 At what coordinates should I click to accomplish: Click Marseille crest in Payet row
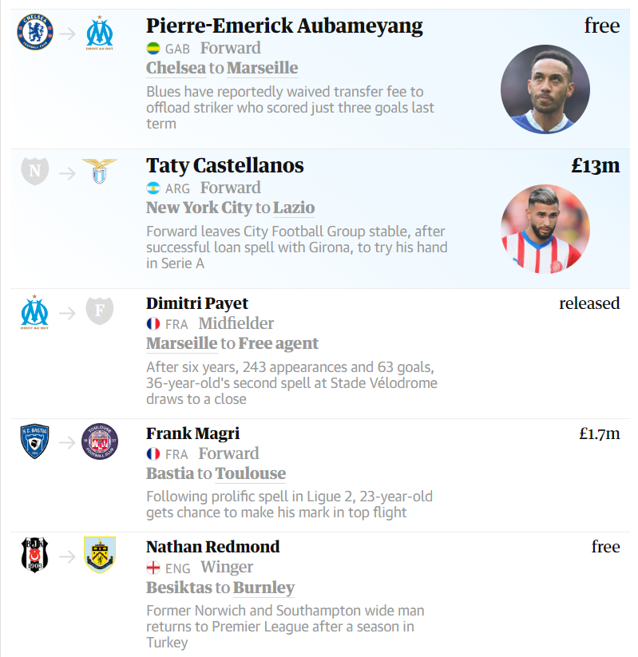[35, 311]
